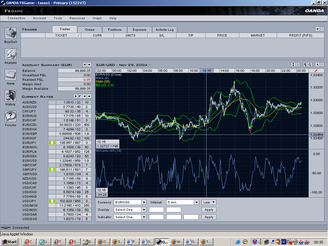This screenshot has width=328, height=246.
Task: Select the red trend line drawing tool
Action: pos(316,70)
